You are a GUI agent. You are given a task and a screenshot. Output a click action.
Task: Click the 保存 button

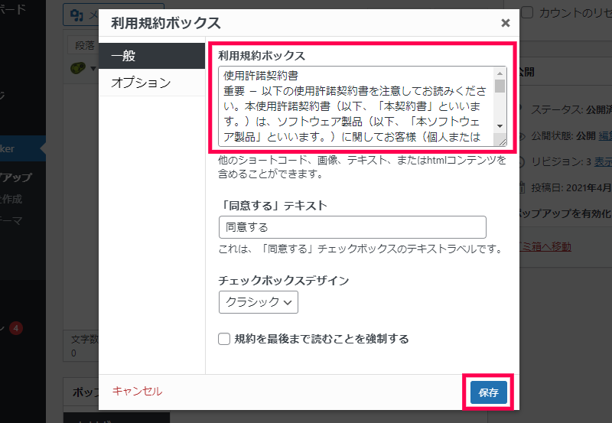tap(488, 392)
